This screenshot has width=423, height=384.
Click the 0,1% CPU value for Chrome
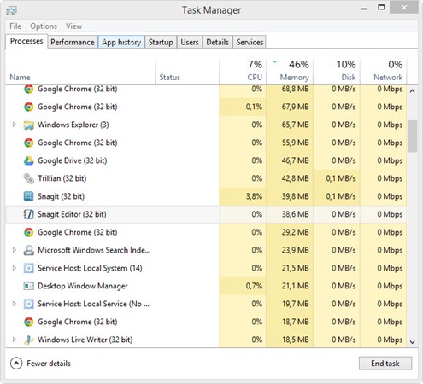254,107
